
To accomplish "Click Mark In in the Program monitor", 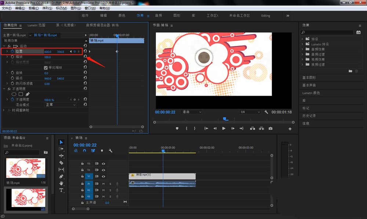I will click(x=186, y=128).
